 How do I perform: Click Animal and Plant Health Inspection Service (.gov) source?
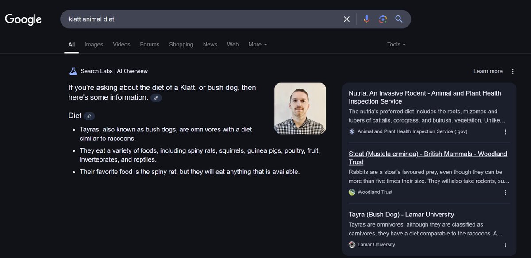pos(412,131)
